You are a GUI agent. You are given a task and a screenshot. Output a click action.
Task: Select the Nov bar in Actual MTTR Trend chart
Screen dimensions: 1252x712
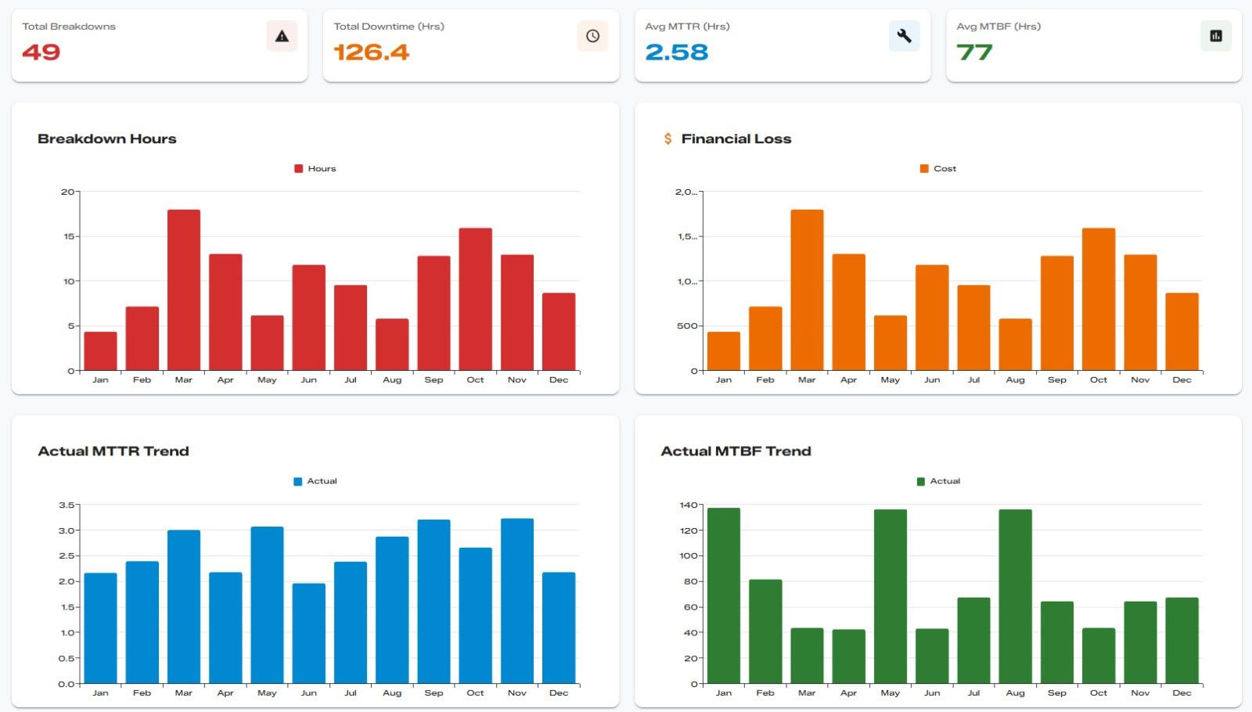coord(517,601)
